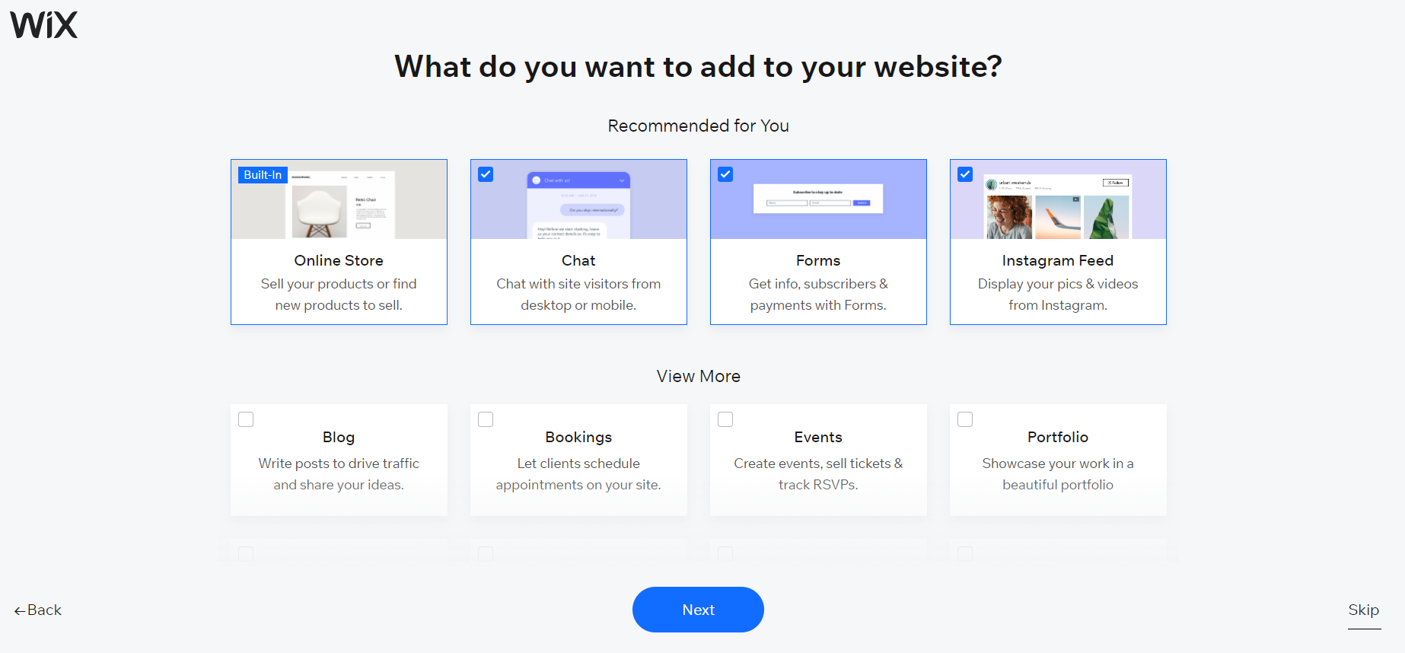Select the Events card description

point(818,474)
